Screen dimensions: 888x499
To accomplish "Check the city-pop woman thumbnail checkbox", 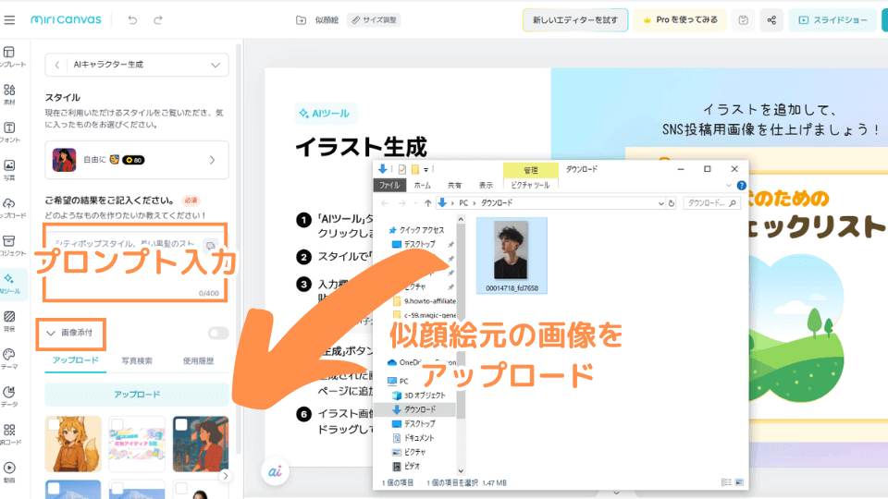I will click(181, 424).
